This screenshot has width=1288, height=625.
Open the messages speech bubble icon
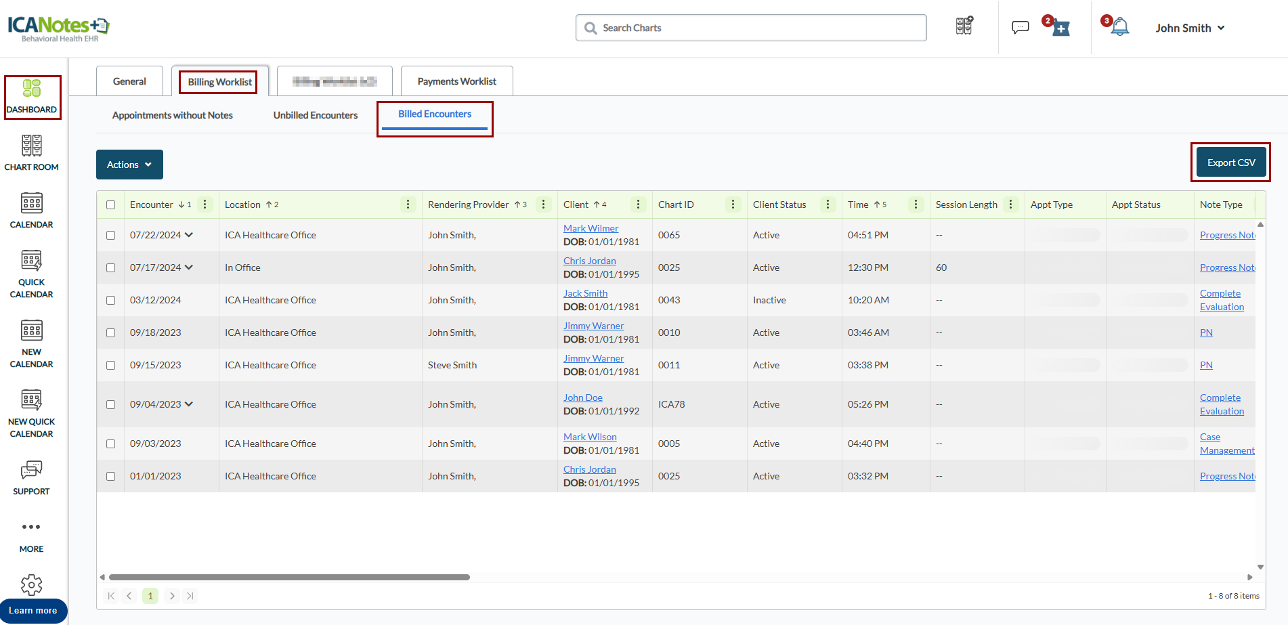pos(1020,28)
